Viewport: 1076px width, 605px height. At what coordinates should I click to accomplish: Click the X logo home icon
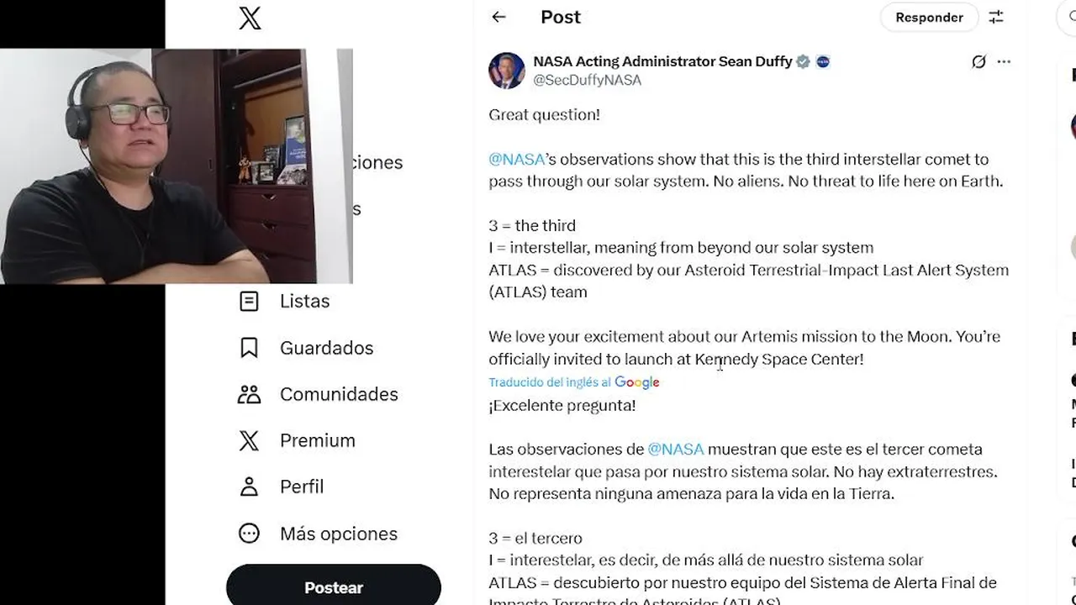250,18
